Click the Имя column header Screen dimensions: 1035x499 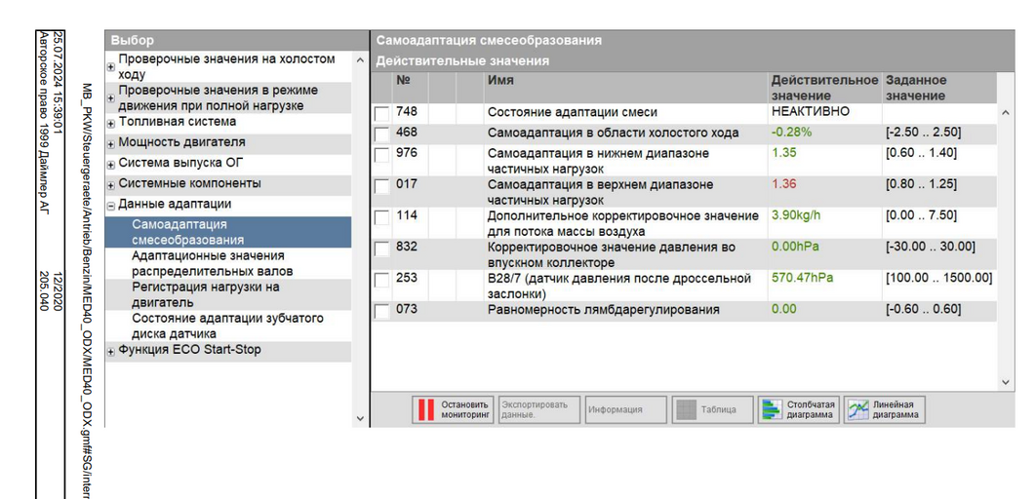(x=500, y=81)
